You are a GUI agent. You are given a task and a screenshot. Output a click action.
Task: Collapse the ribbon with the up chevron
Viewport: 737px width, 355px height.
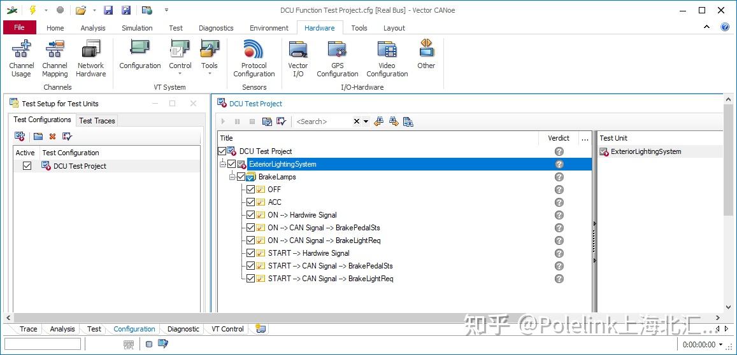click(706, 27)
